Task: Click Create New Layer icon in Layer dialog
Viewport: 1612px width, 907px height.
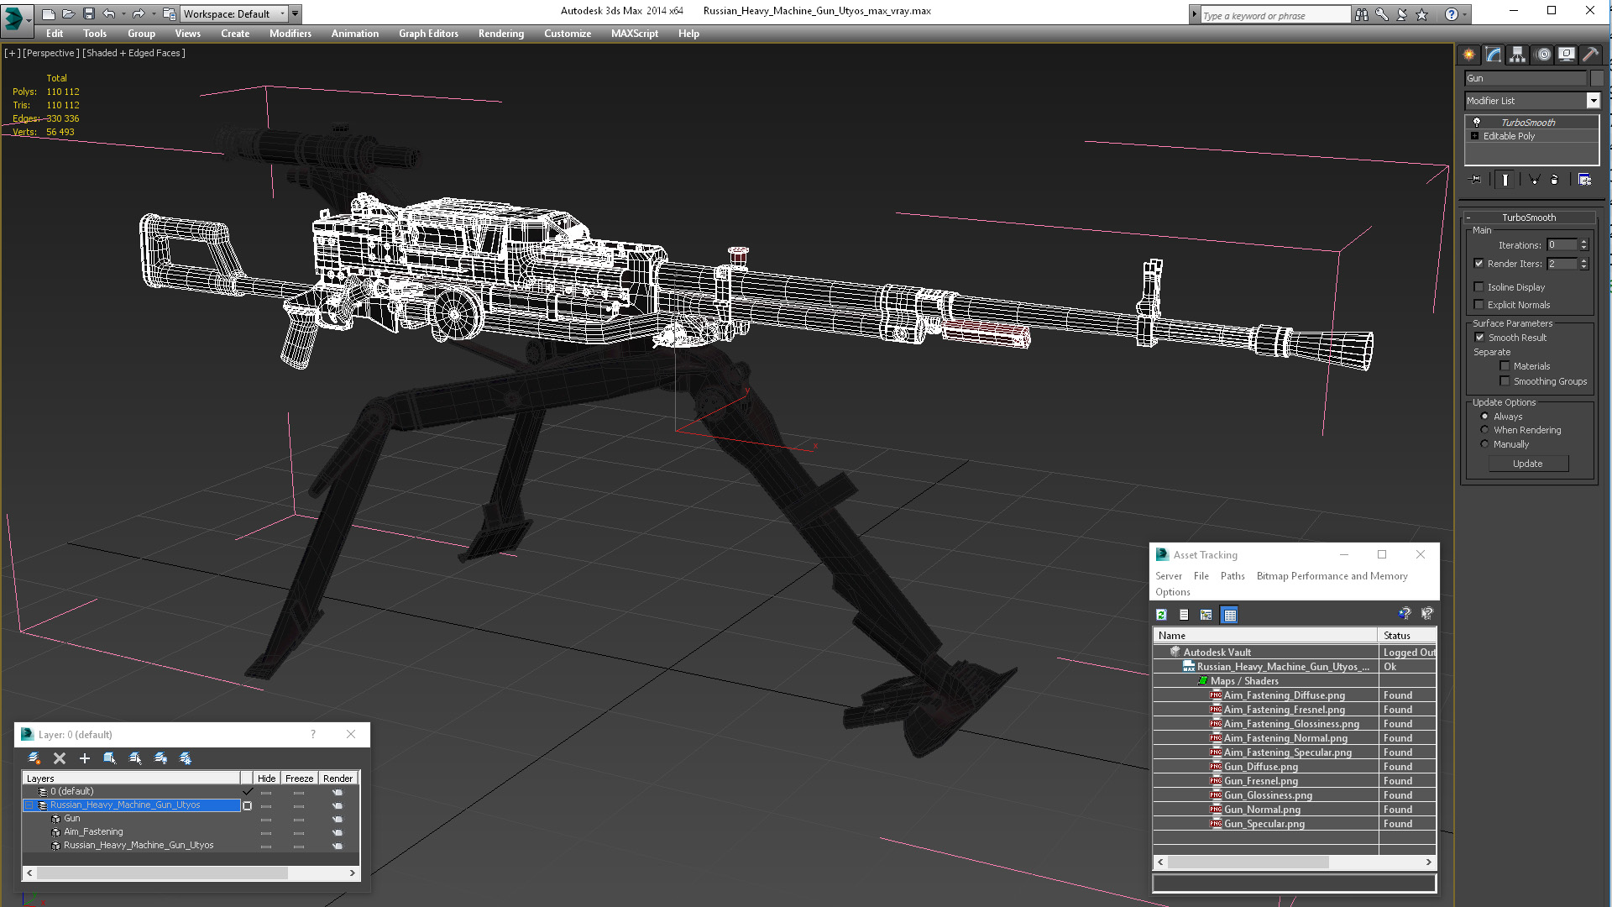Action: [x=34, y=758]
